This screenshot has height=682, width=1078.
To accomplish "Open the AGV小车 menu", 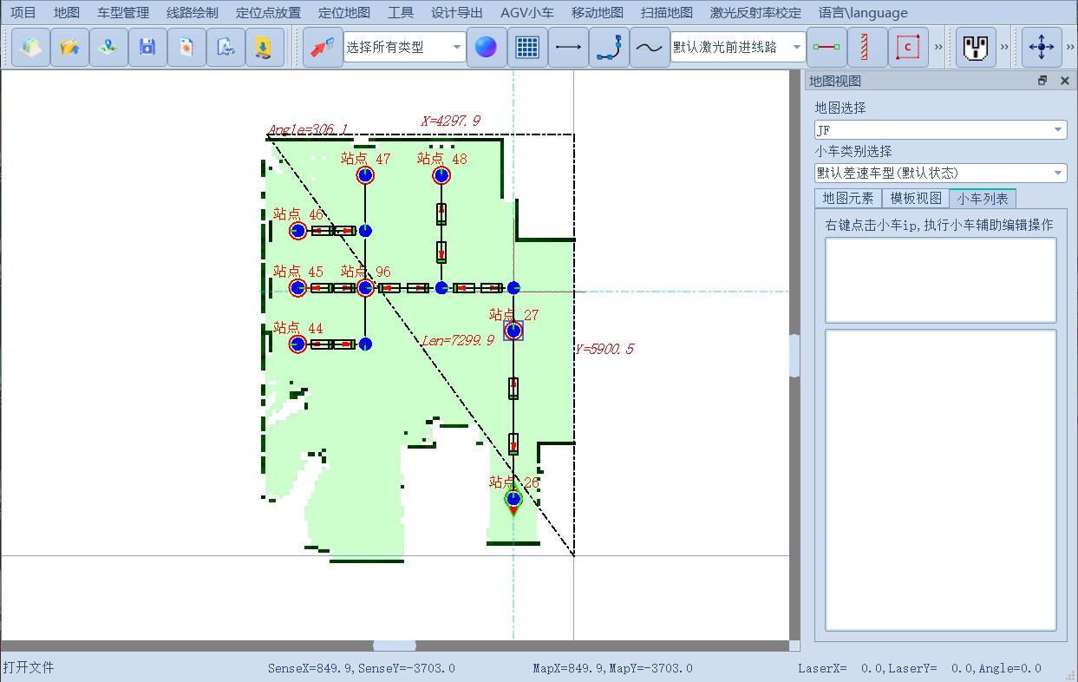I will 527,13.
